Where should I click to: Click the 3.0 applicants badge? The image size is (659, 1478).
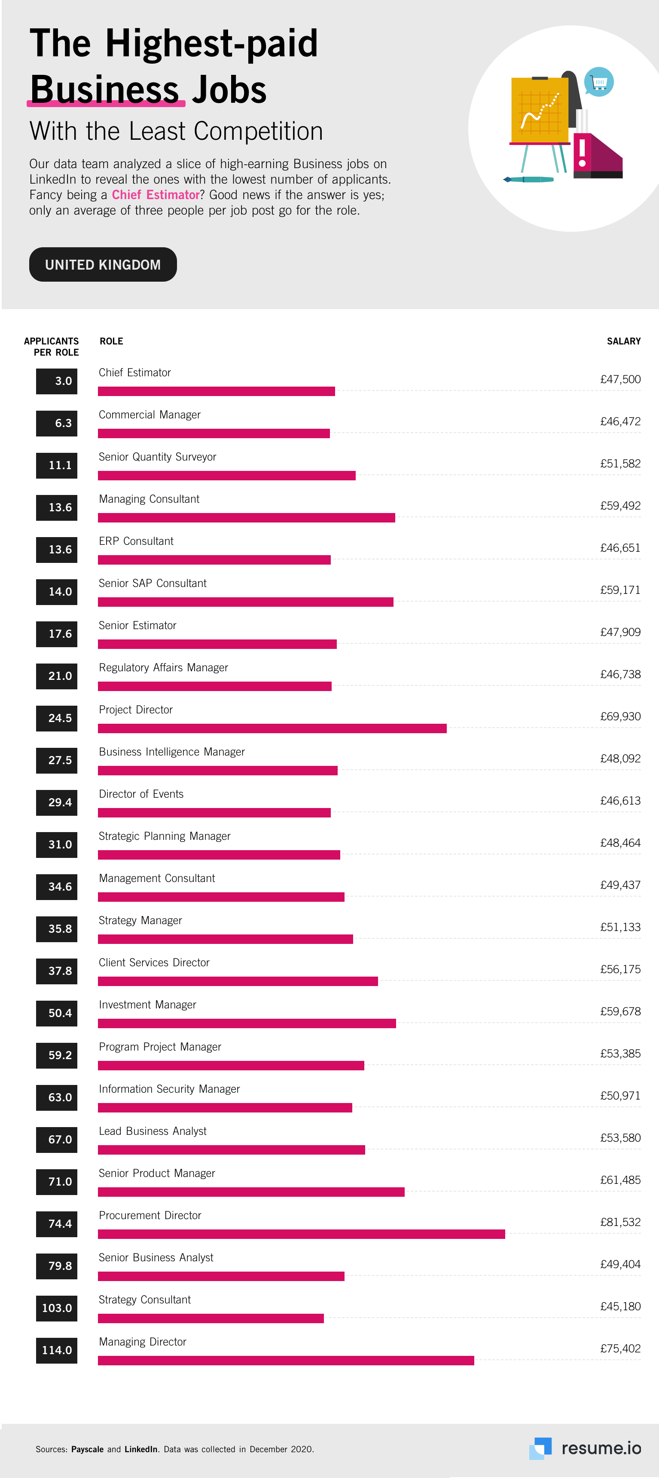tap(57, 381)
